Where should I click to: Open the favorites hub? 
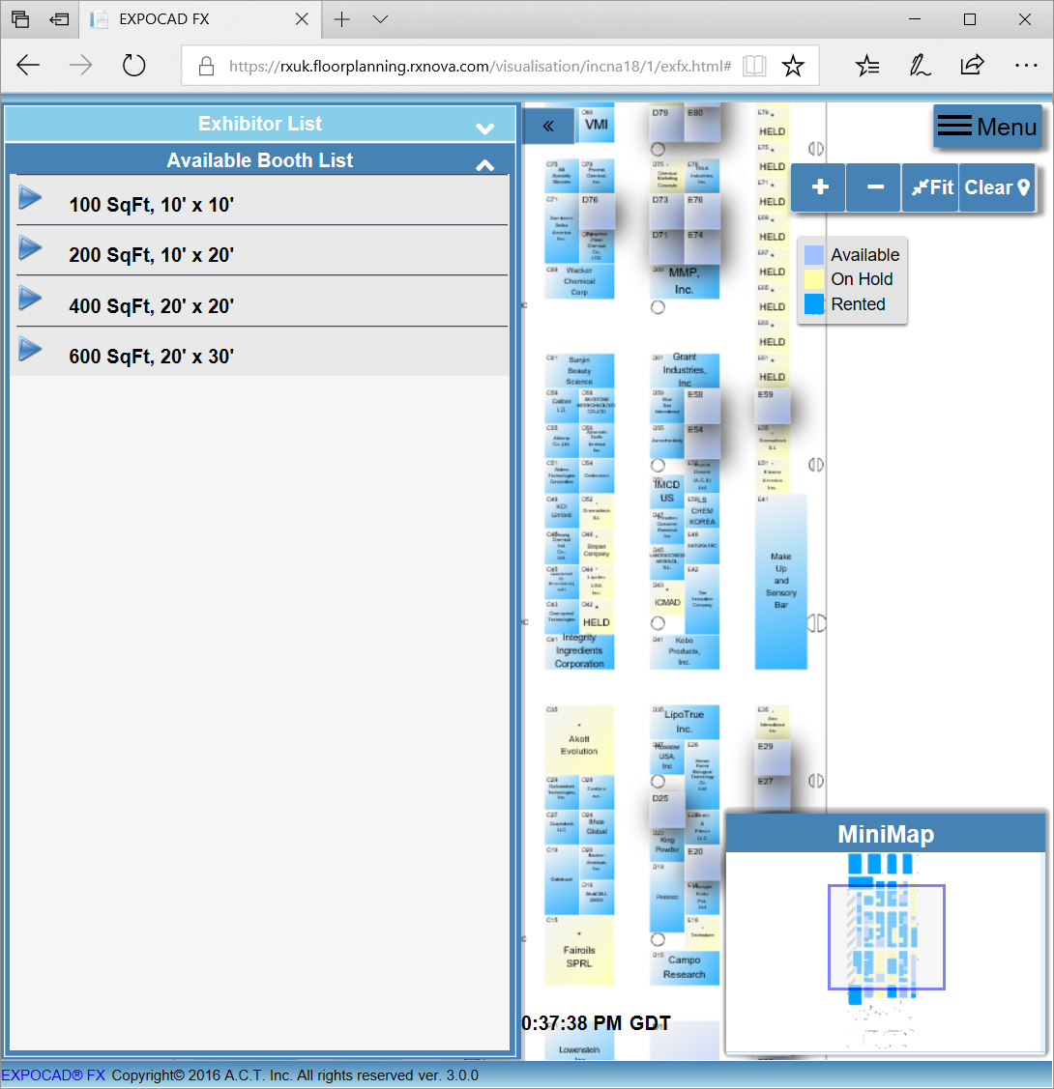coord(867,66)
